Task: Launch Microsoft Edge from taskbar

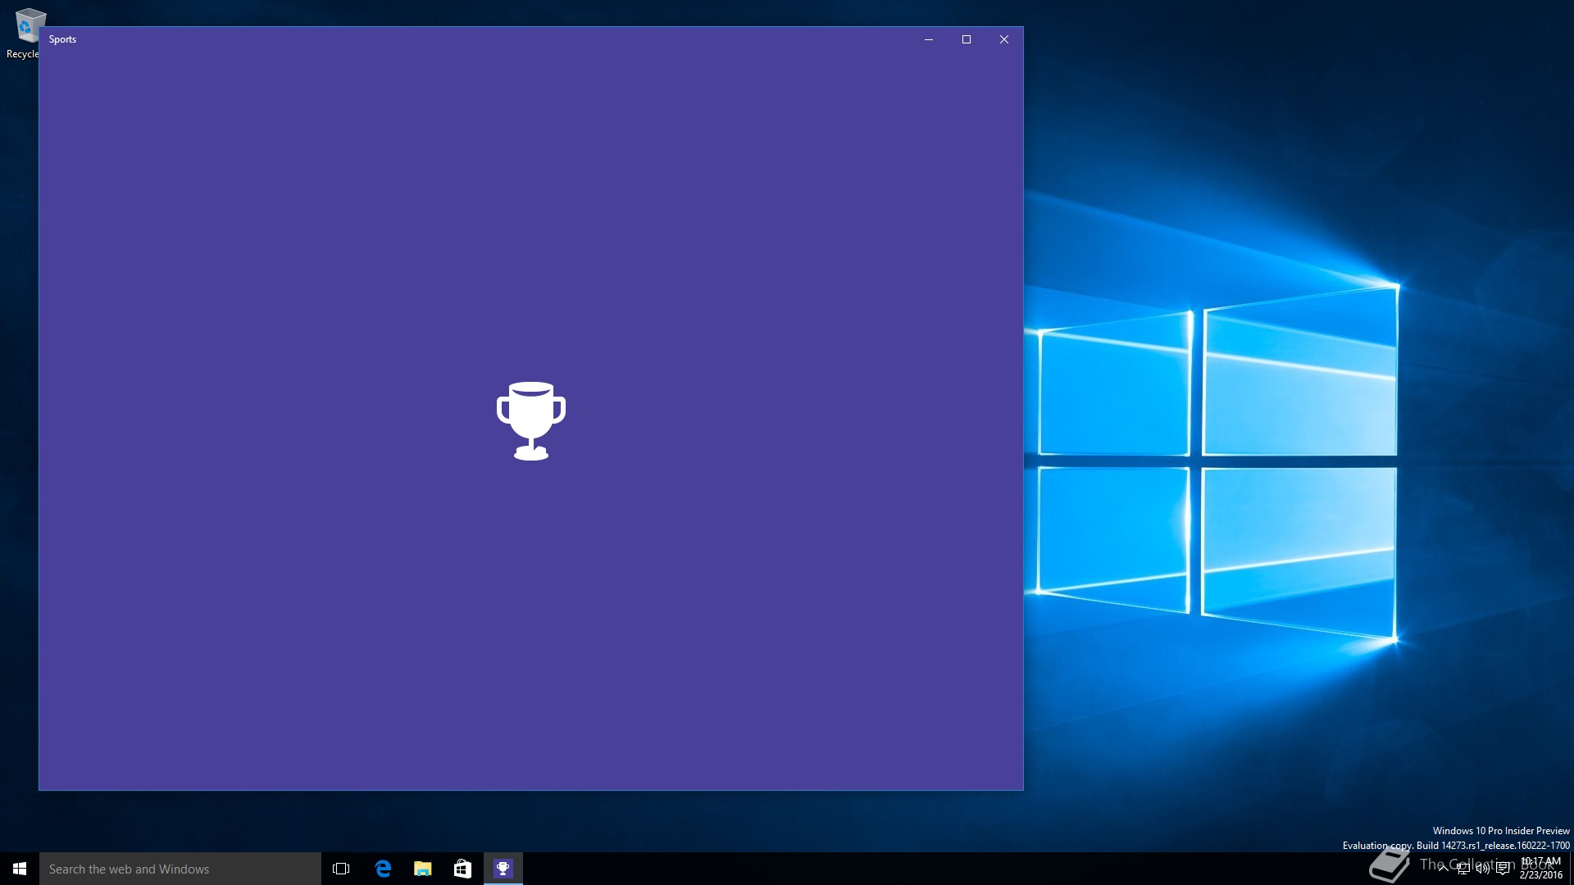Action: tap(383, 869)
